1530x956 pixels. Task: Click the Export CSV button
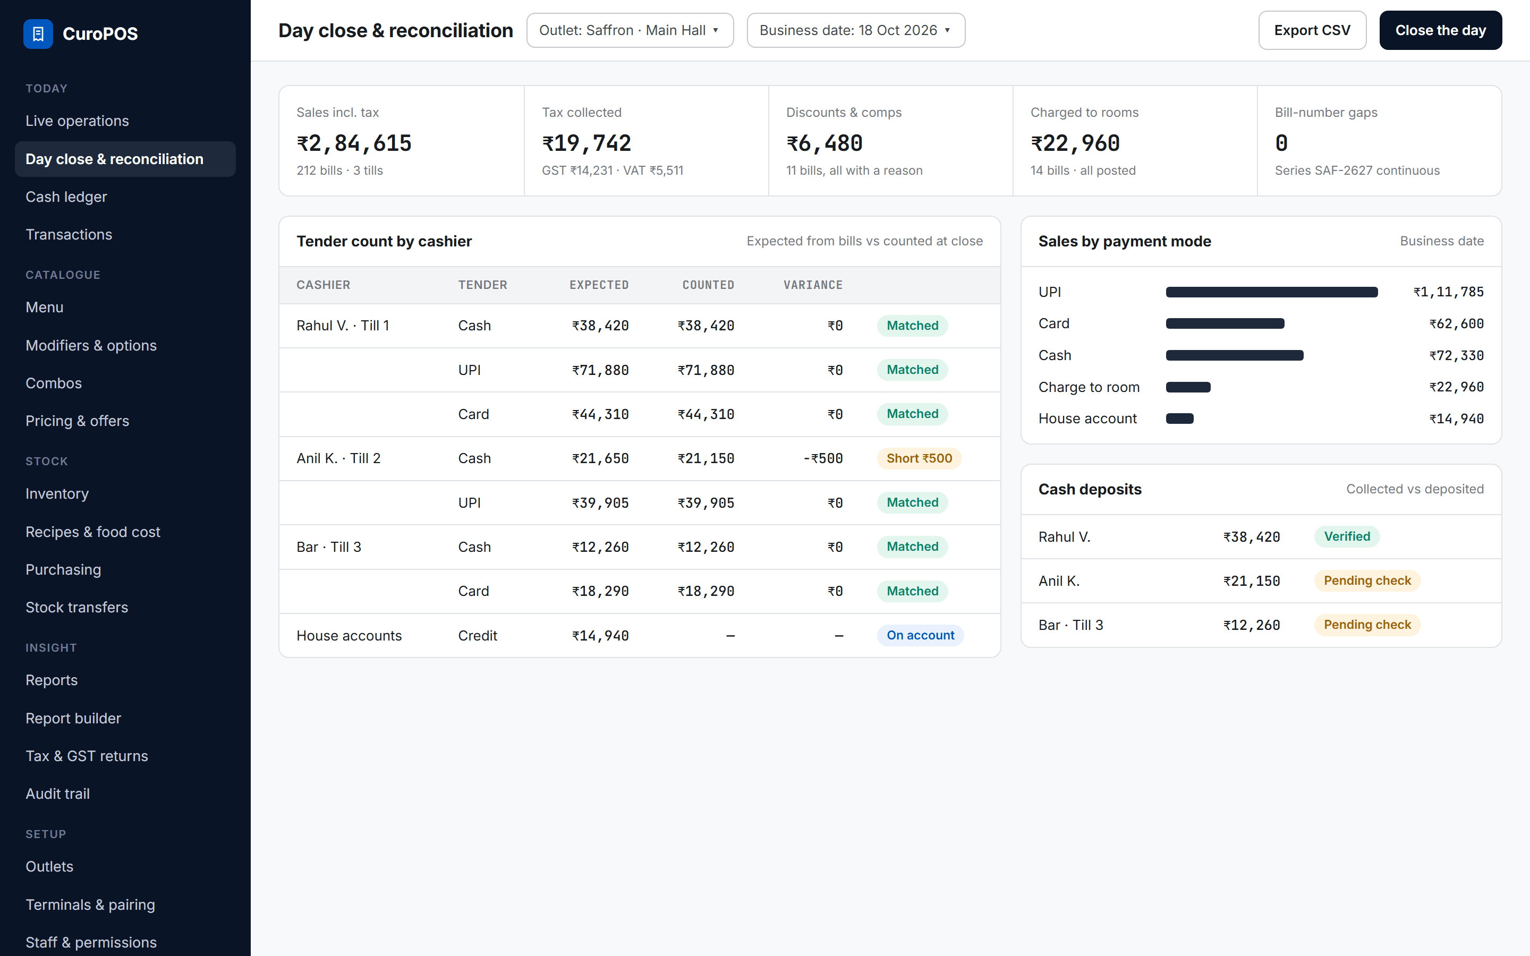tap(1312, 30)
